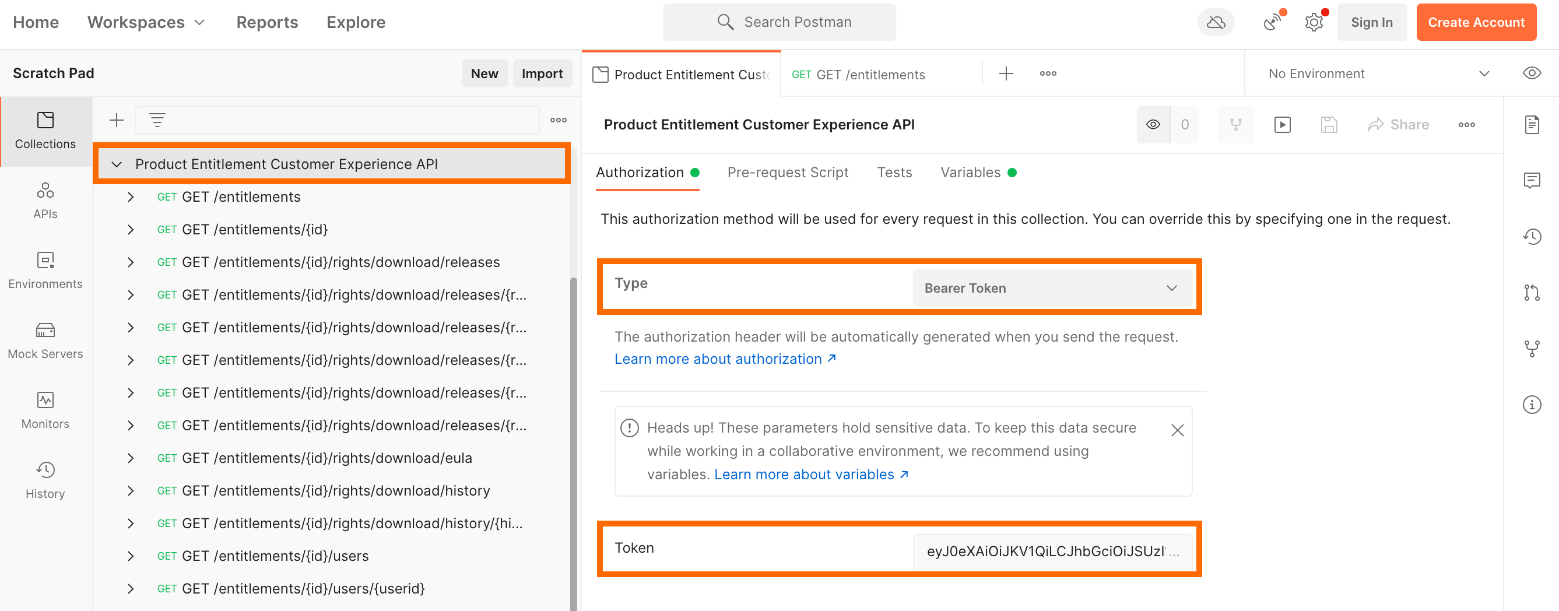Open the satellite capture requests icon
Image resolution: width=1559 pixels, height=611 pixels.
tap(1272, 22)
